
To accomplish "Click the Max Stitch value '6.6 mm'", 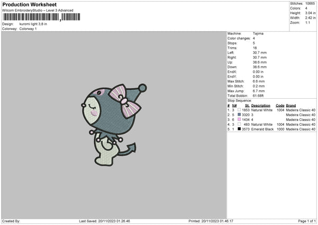I will coord(259,81).
